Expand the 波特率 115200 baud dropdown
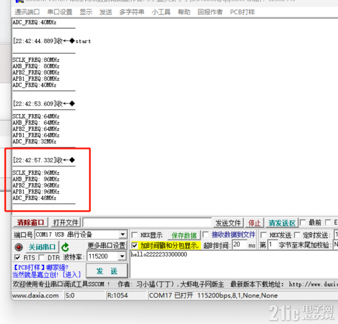Screen dimensions: 338x324 tap(122, 256)
